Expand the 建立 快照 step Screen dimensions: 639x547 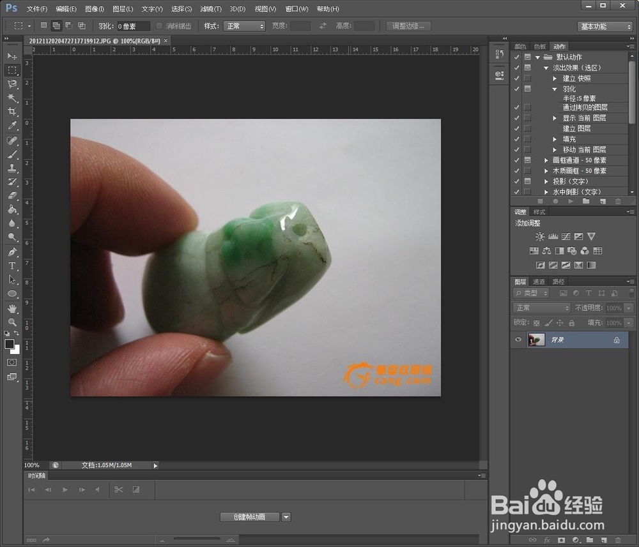(555, 78)
